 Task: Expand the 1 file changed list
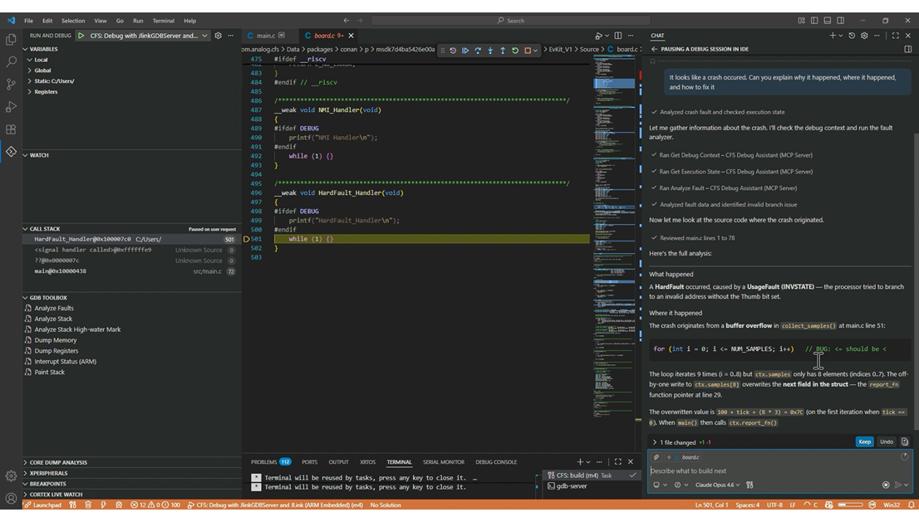(x=677, y=442)
